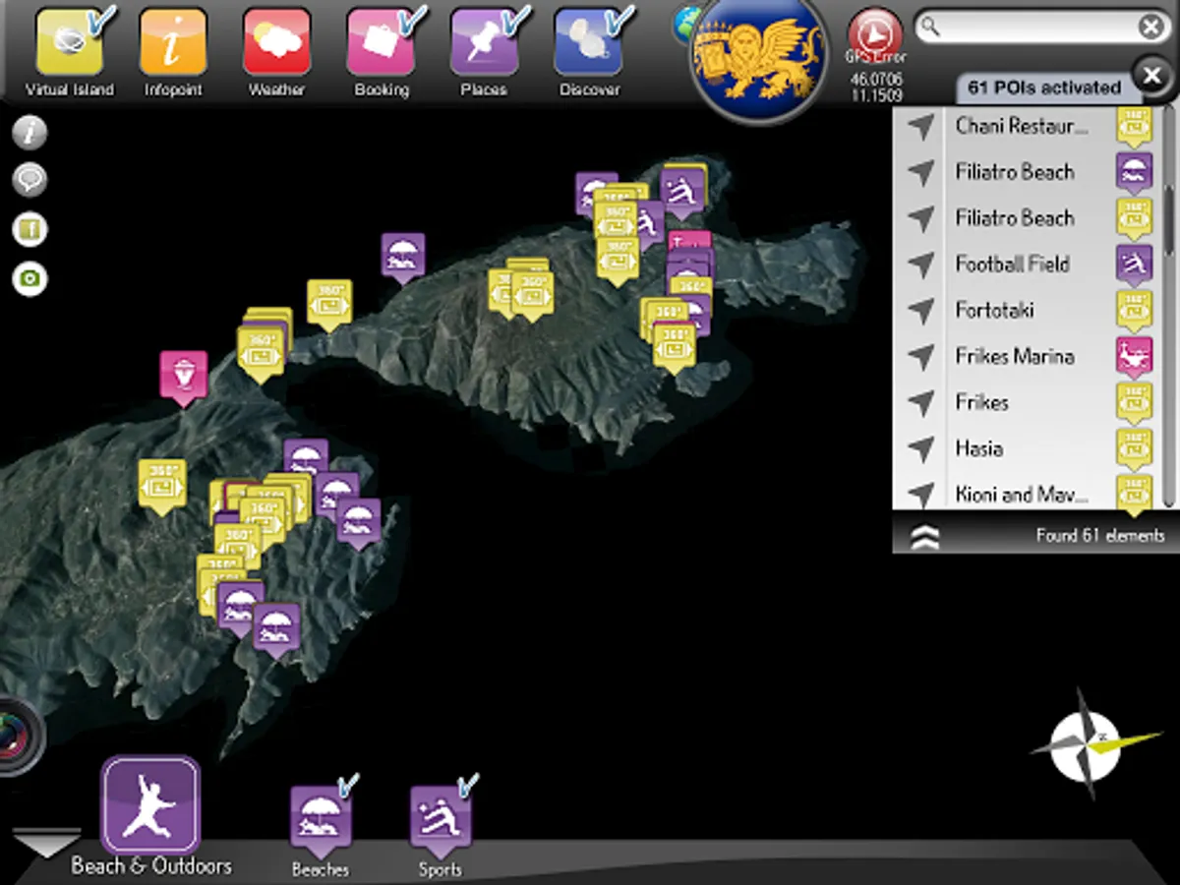Open the speech bubble comments icon
The width and height of the screenshot is (1180, 885).
click(30, 180)
